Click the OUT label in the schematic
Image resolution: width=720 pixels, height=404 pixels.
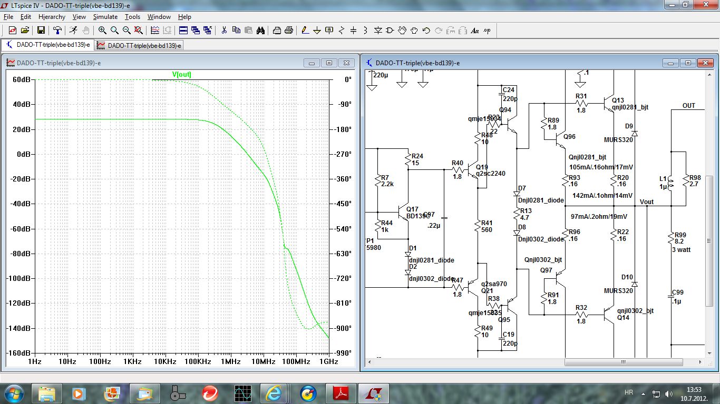689,106
